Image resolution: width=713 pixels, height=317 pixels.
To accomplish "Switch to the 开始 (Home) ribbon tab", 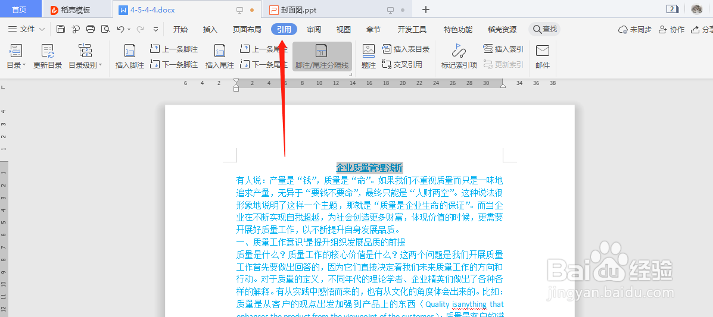I will [180, 30].
